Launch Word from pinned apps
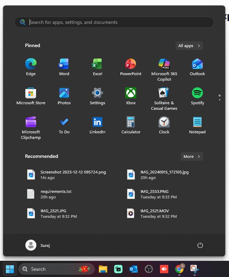Viewport: 229px width, 277px height. (x=64, y=67)
